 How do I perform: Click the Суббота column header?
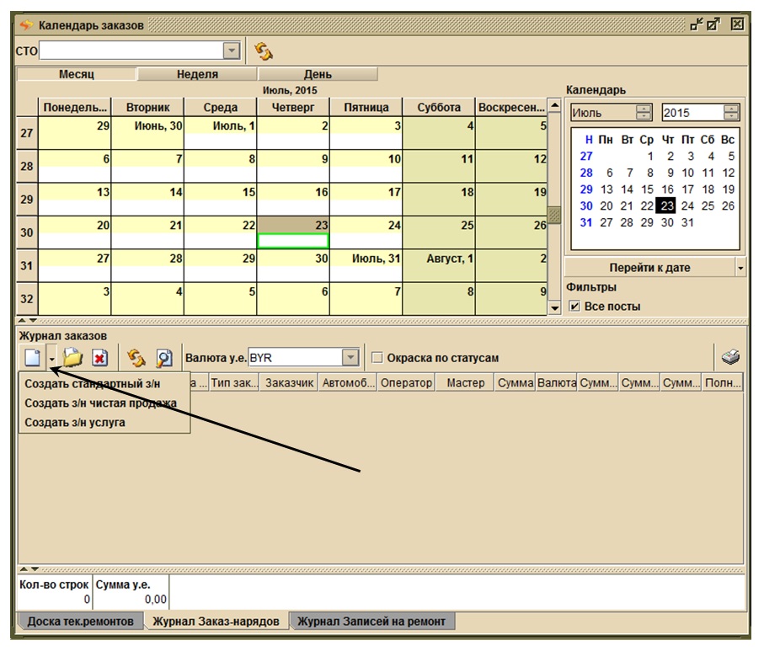click(439, 107)
